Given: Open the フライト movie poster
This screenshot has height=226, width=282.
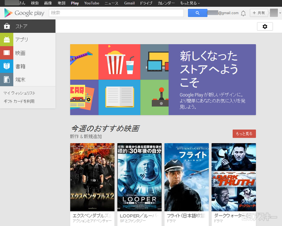Looking at the screenshot, I should (x=187, y=177).
